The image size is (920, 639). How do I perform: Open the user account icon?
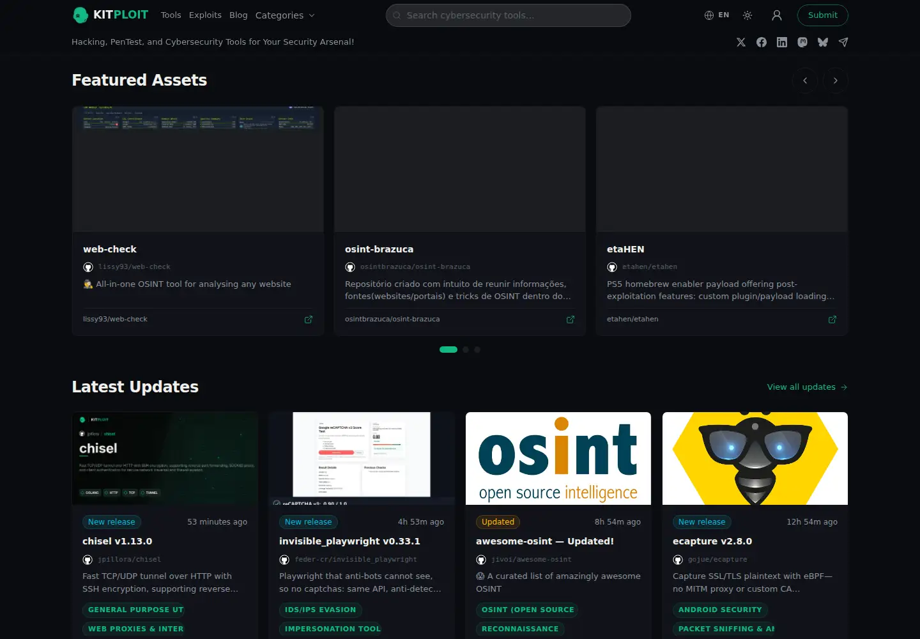point(777,15)
